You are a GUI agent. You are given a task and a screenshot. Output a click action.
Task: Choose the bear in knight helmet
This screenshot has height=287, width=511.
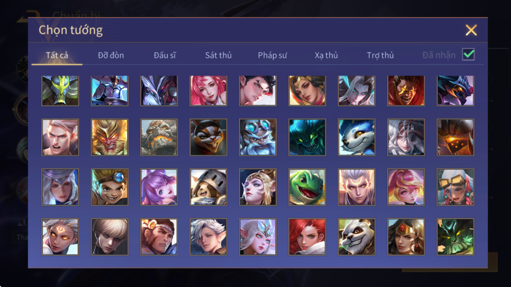(208, 187)
